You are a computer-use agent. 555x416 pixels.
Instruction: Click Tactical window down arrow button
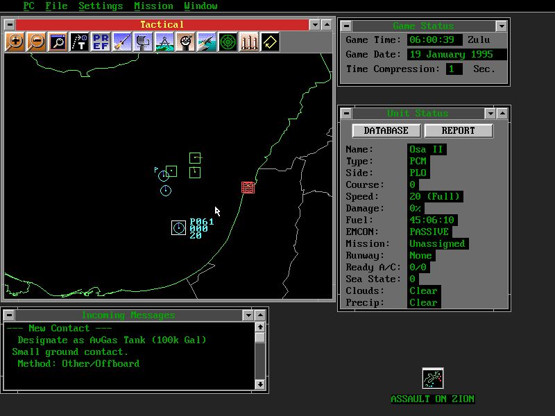314,25
